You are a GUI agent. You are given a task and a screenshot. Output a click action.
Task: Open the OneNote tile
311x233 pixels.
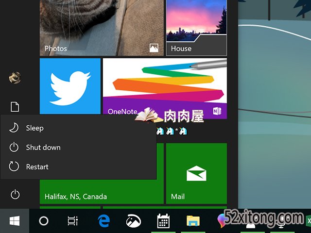pos(165,88)
